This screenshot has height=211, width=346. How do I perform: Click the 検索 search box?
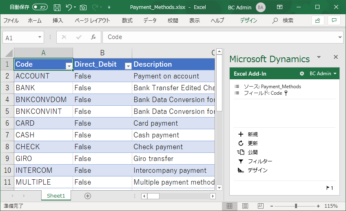(283, 21)
